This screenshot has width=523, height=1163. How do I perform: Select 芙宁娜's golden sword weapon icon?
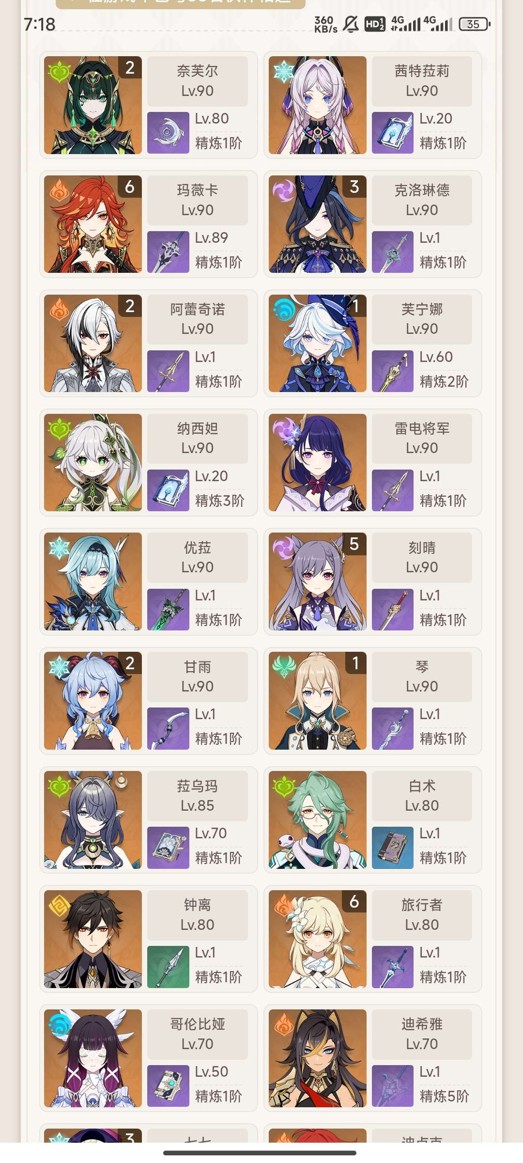point(393,371)
